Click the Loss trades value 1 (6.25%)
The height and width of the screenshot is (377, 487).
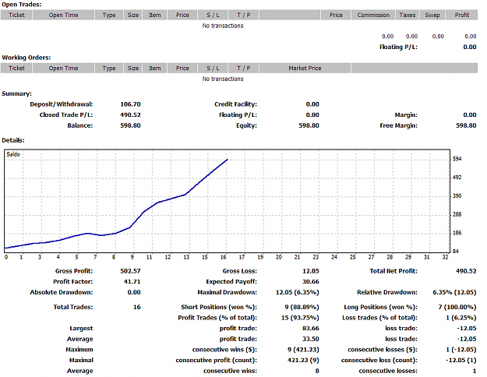tap(461, 318)
